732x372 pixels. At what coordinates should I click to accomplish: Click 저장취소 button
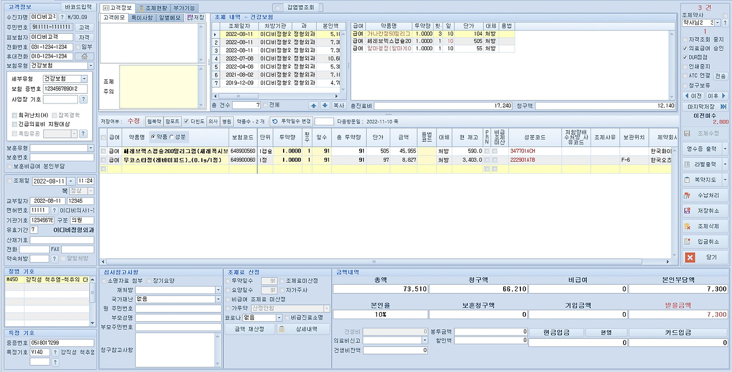click(705, 211)
